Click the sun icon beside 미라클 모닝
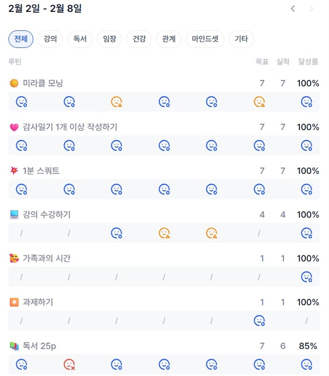 (x=14, y=83)
